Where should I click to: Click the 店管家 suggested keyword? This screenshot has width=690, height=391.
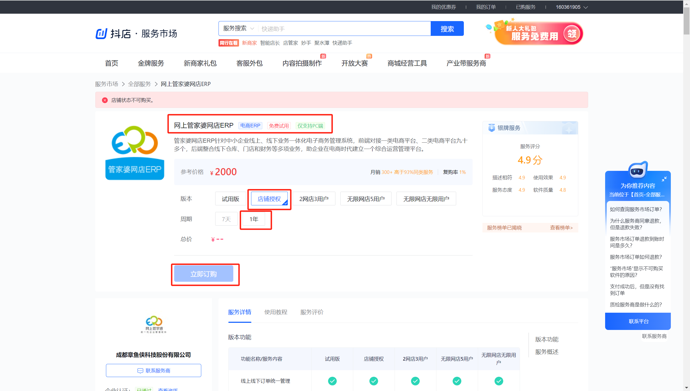(x=290, y=43)
